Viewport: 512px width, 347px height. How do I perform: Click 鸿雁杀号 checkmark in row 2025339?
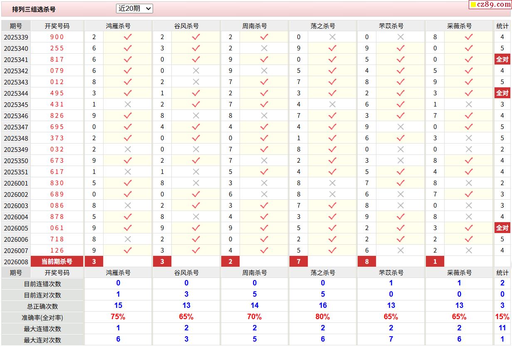pos(128,37)
